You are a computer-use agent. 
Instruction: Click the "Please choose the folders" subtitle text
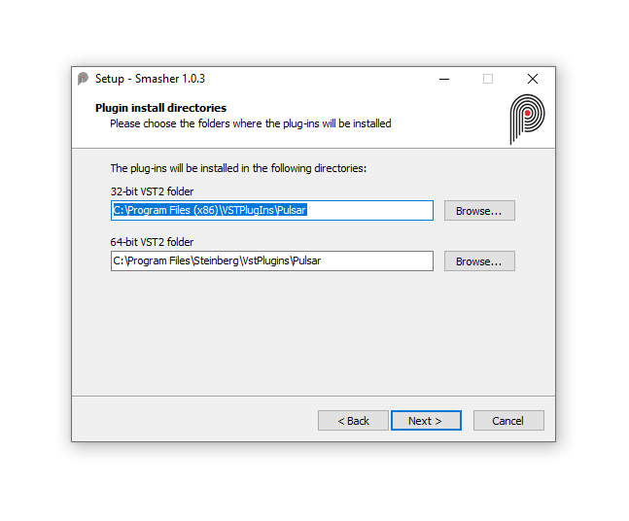(x=250, y=123)
